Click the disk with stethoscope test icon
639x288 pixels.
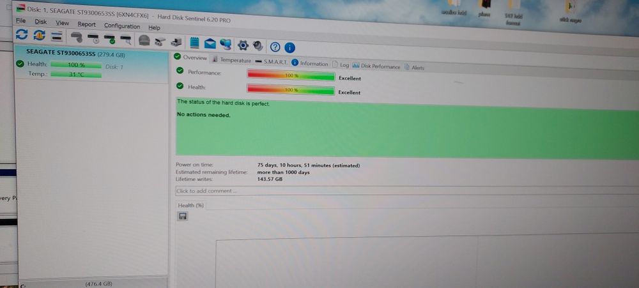pos(77,38)
